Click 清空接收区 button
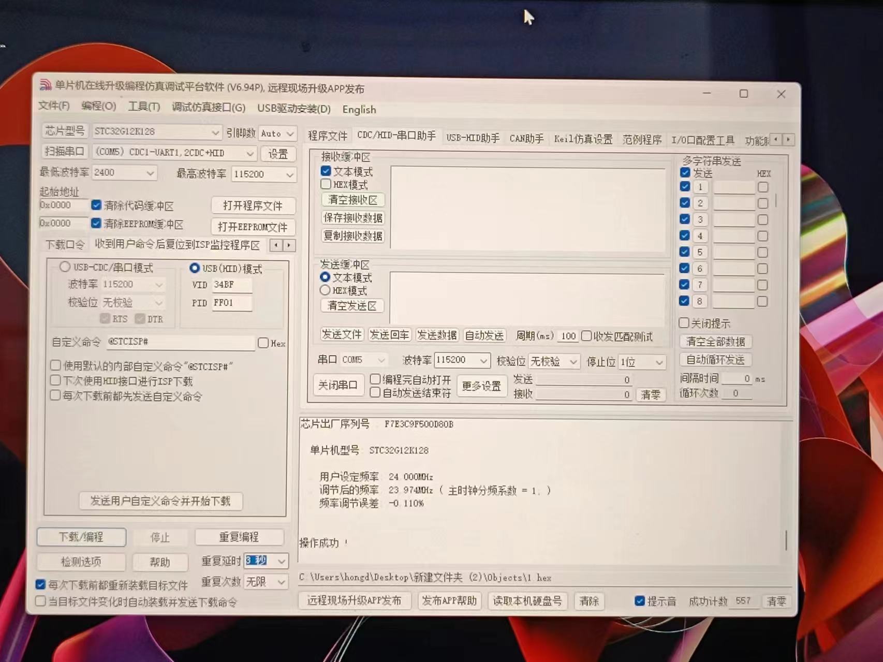Screen dimensions: 883x662 (x=353, y=200)
